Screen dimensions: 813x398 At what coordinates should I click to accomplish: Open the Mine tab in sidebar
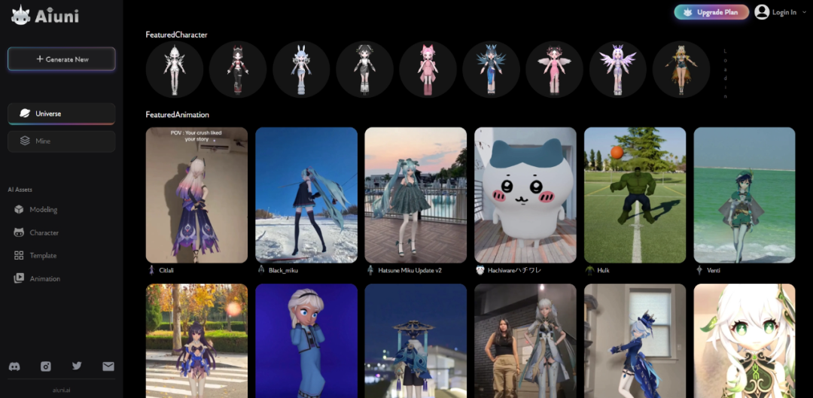62,141
